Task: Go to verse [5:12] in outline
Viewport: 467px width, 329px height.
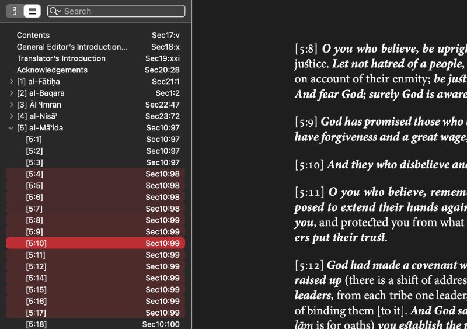Action: [x=95, y=266]
